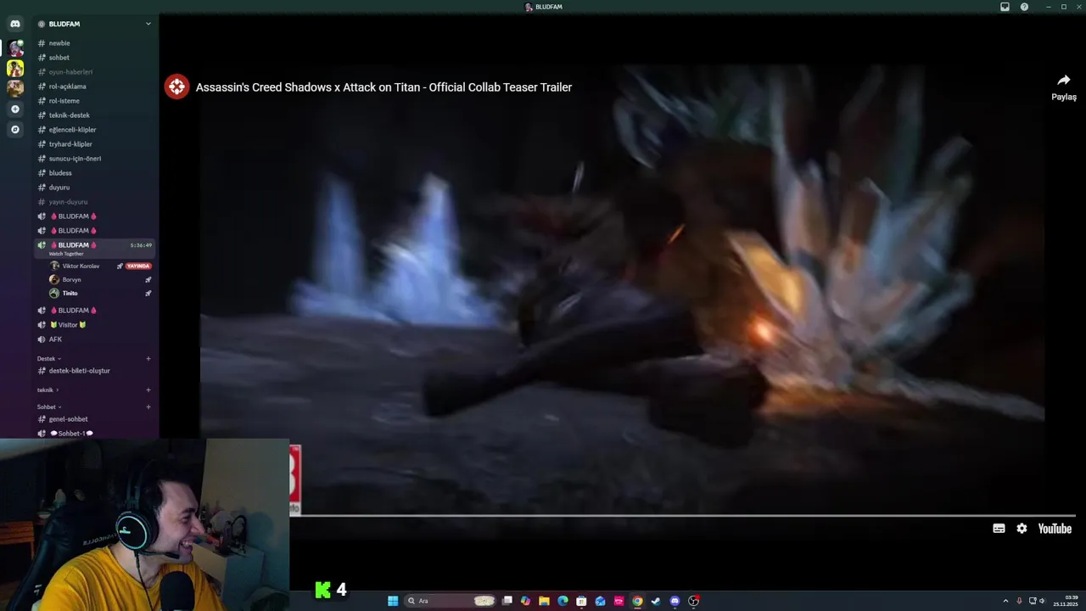Toggle YouTube subtitles/captions button
Viewport: 1086px width, 611px height.
coord(999,528)
